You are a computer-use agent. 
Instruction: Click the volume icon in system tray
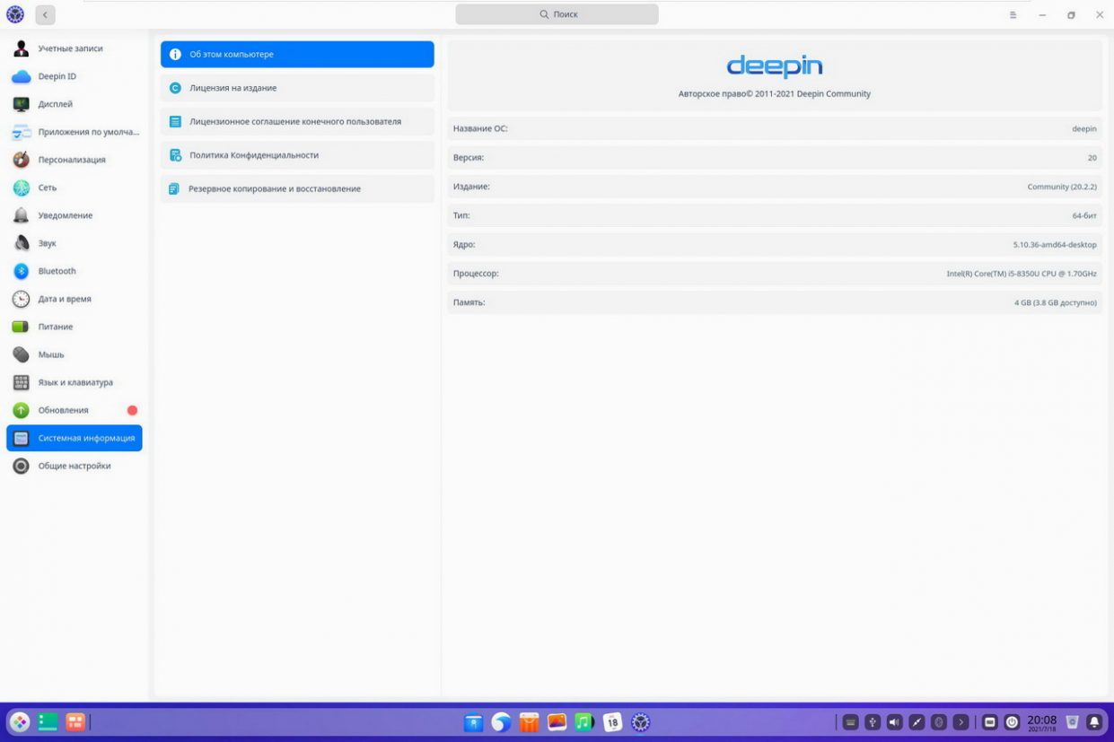[x=894, y=721]
